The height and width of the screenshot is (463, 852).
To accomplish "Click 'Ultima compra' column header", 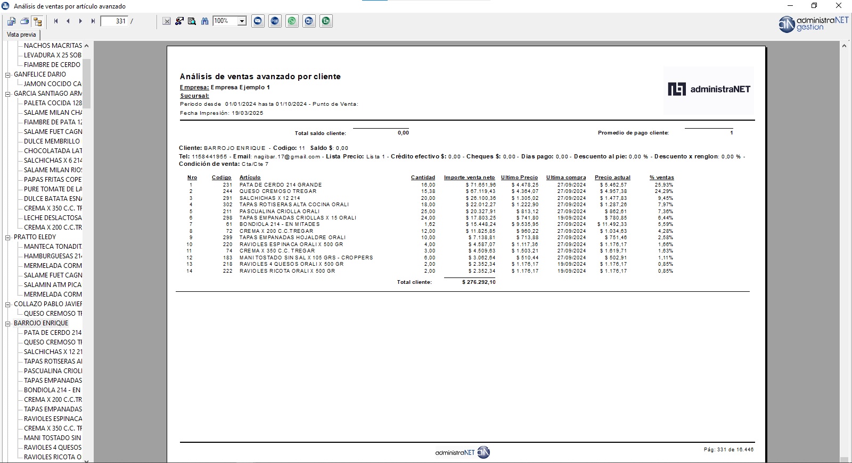I will pos(566,178).
